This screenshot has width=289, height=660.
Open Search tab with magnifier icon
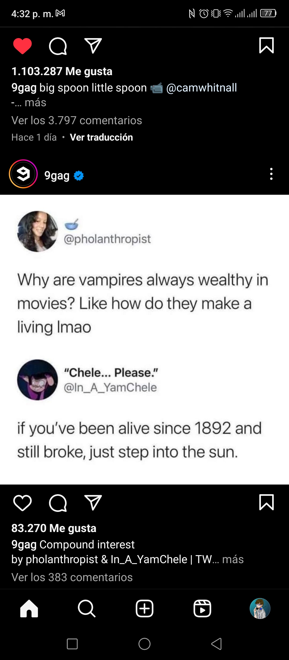[87, 608]
